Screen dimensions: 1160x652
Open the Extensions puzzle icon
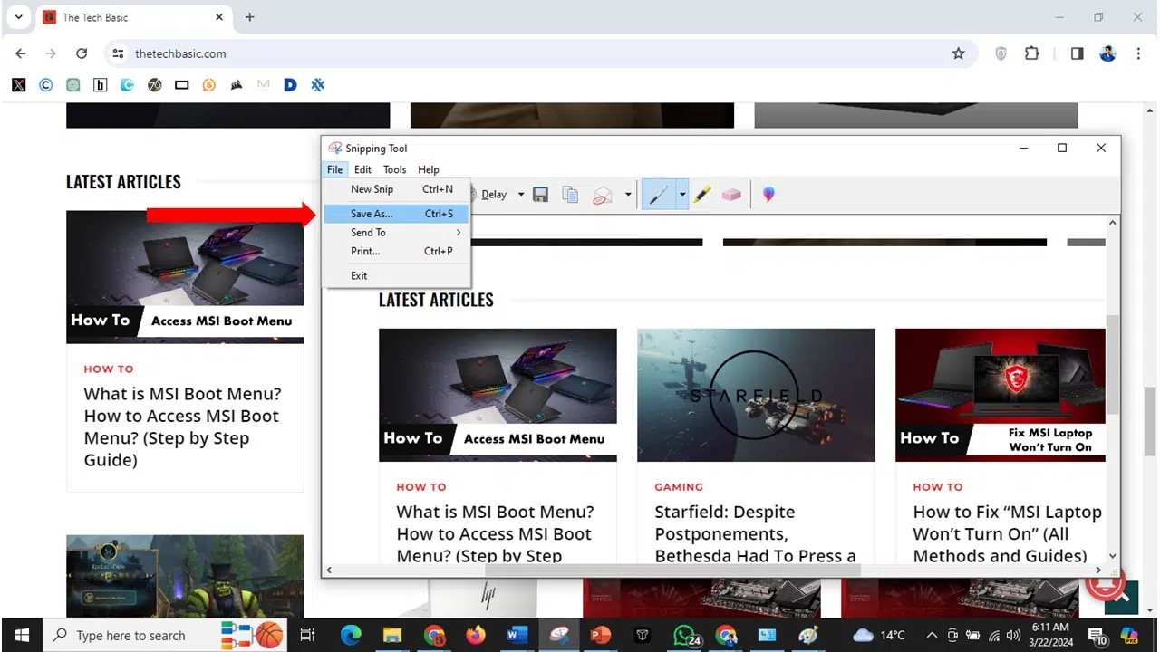(x=1031, y=53)
